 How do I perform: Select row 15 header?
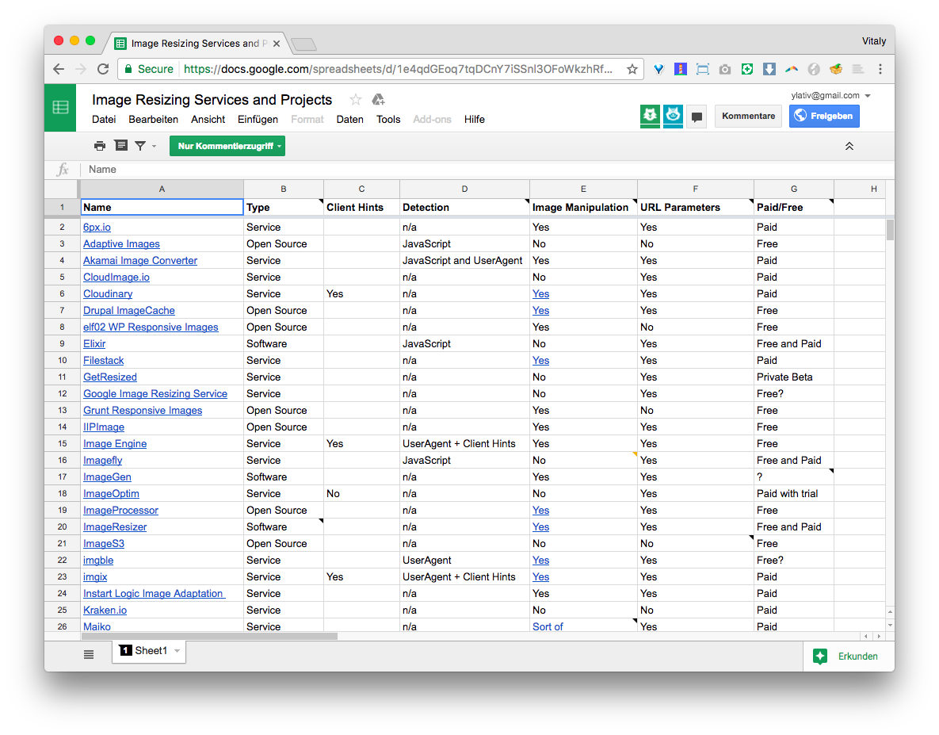click(x=63, y=444)
